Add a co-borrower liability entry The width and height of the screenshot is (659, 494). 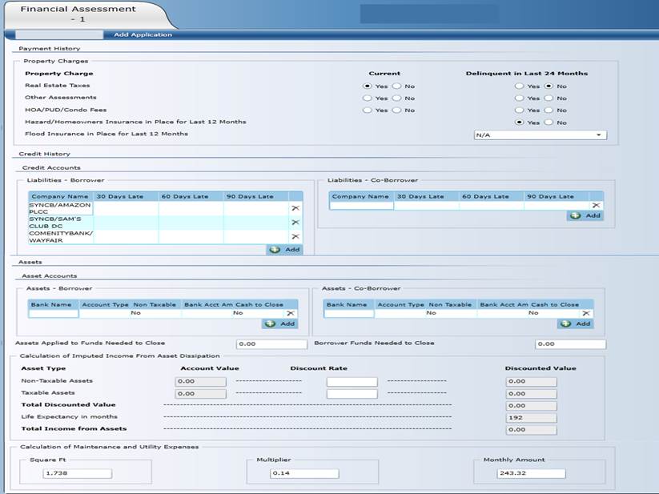[585, 215]
